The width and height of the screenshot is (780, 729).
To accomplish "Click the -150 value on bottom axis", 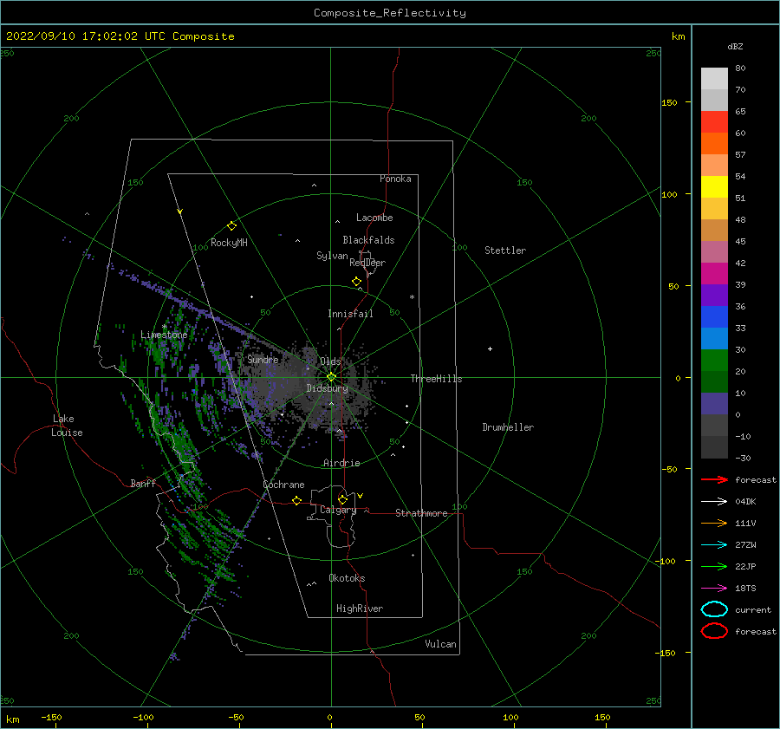I will click(51, 717).
